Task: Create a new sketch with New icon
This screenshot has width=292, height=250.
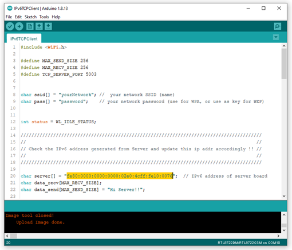Action: point(30,26)
